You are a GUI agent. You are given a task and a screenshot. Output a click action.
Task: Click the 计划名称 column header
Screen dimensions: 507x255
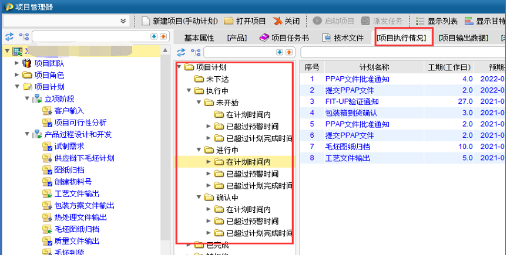click(x=374, y=67)
